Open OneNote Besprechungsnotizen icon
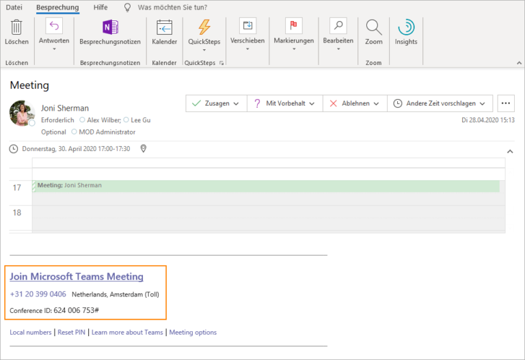 click(110, 27)
